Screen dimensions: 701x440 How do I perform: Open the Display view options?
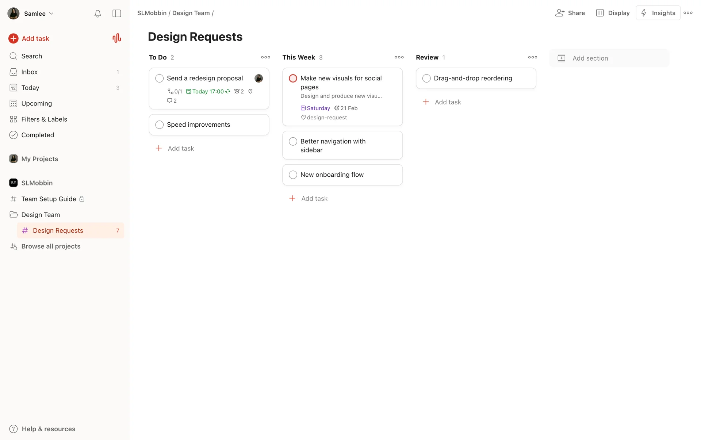coord(613,13)
